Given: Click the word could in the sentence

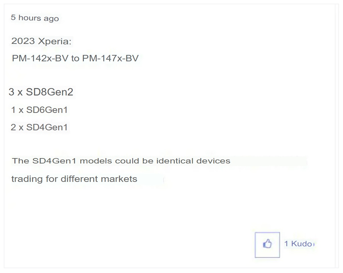Looking at the screenshot, I should (127, 161).
